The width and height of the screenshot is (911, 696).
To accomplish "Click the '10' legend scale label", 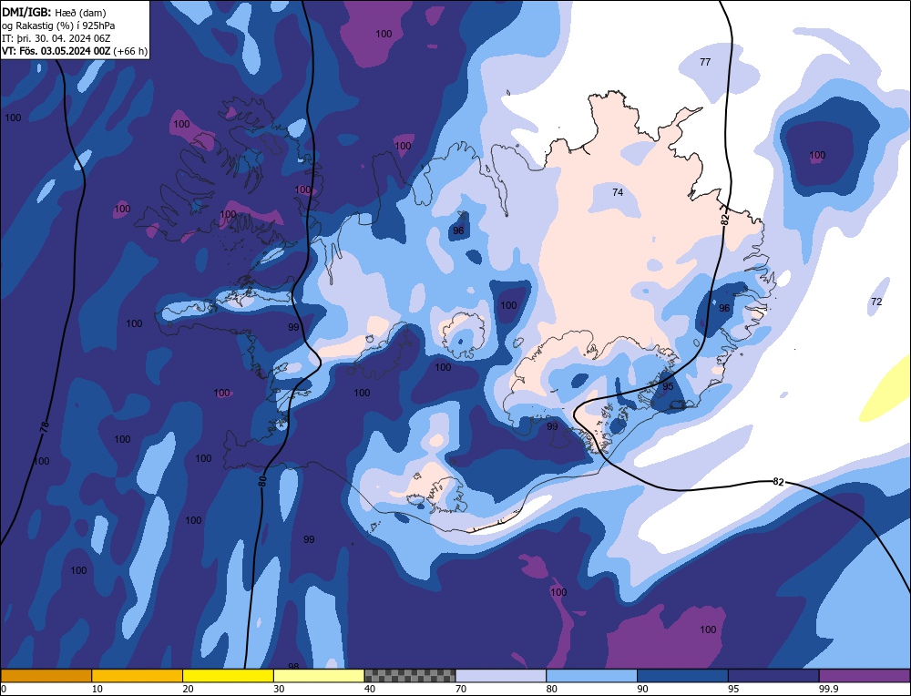I will click(97, 689).
